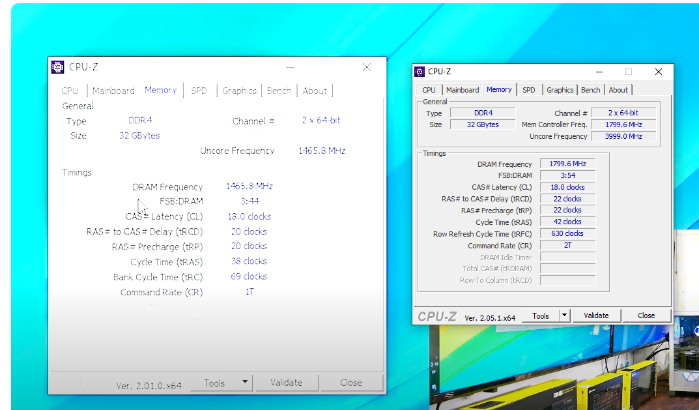The height and width of the screenshot is (410, 699).
Task: Click the Size value 32 GBytes in right window
Action: coord(483,124)
